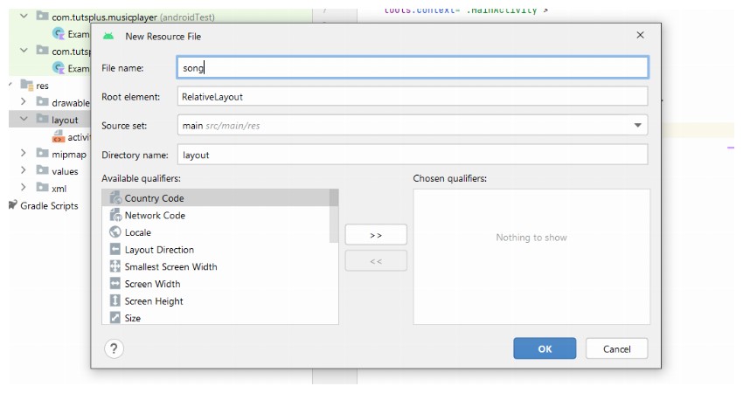Click the Smallest Screen Width icon

point(115,267)
